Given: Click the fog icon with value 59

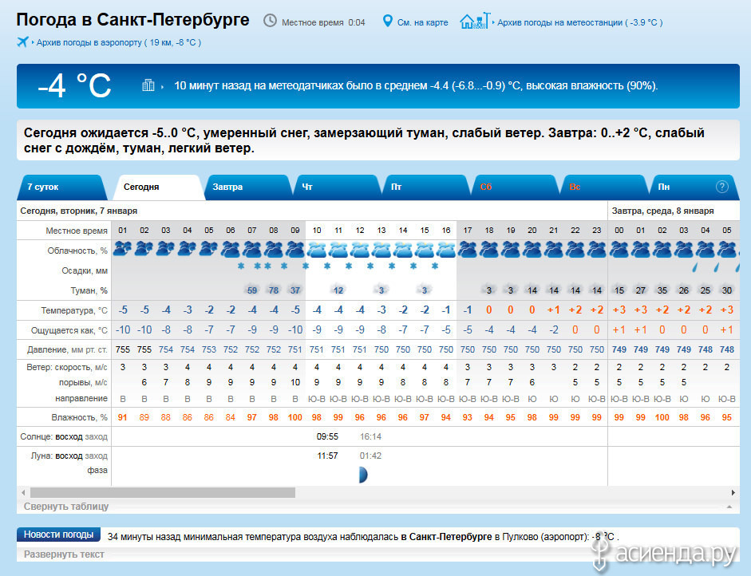Looking at the screenshot, I should click(252, 290).
